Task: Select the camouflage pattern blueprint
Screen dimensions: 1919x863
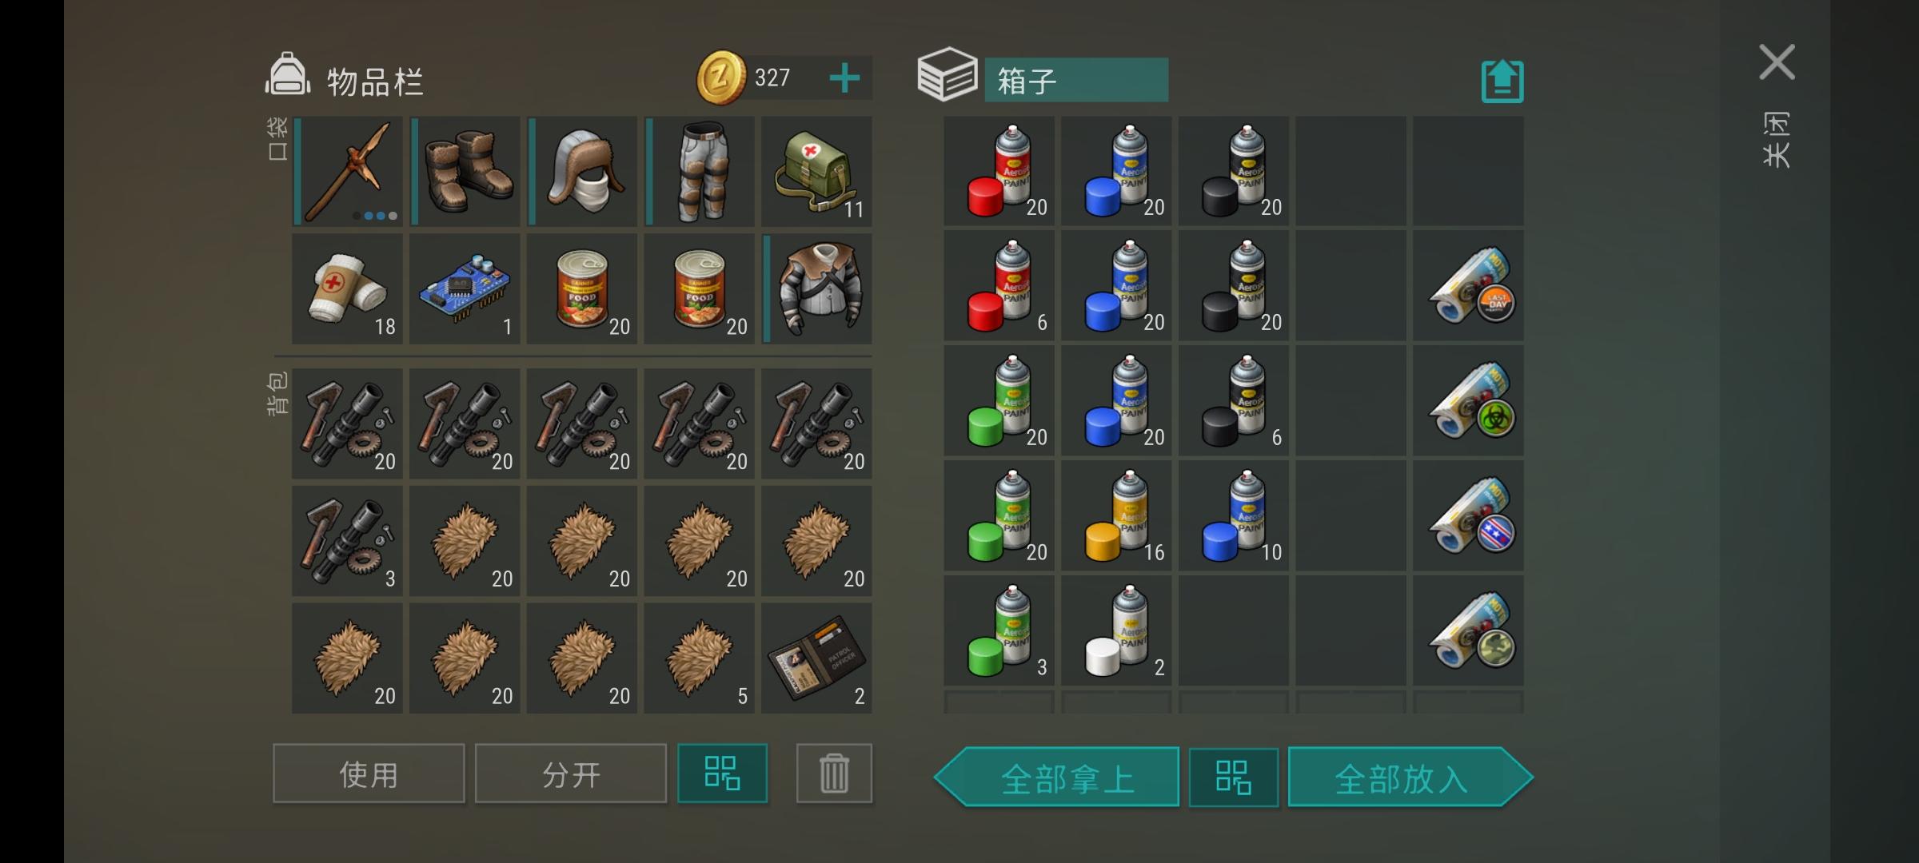Action: [x=1468, y=630]
